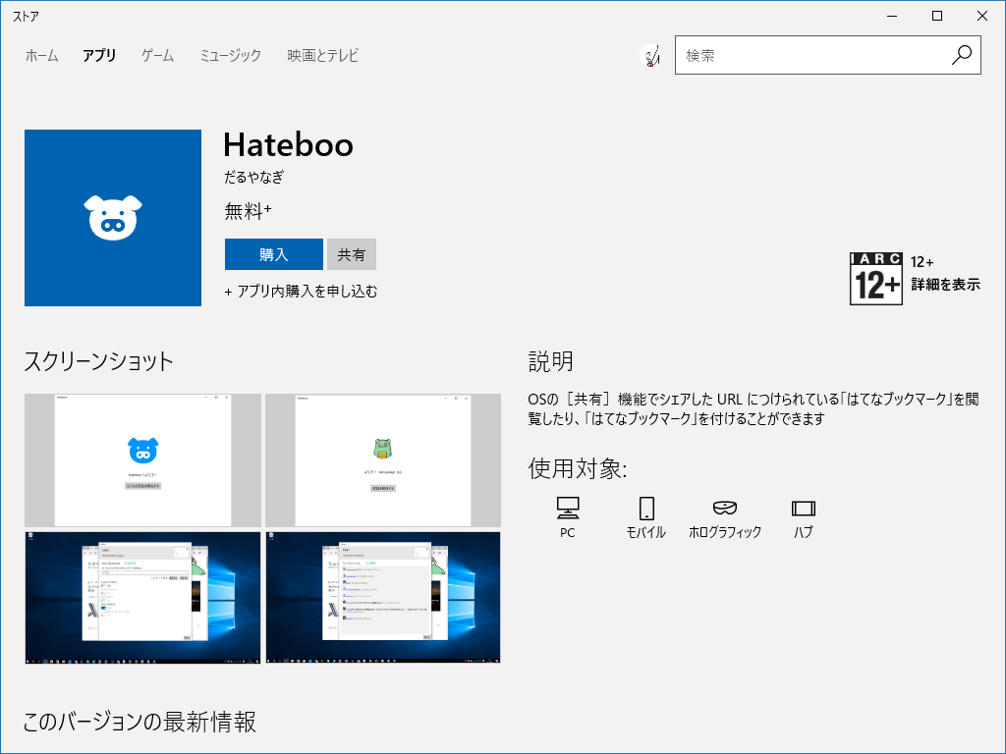Image resolution: width=1006 pixels, height=754 pixels.
Task: Click the このバージョンの最新情報 heading
Action: point(140,722)
